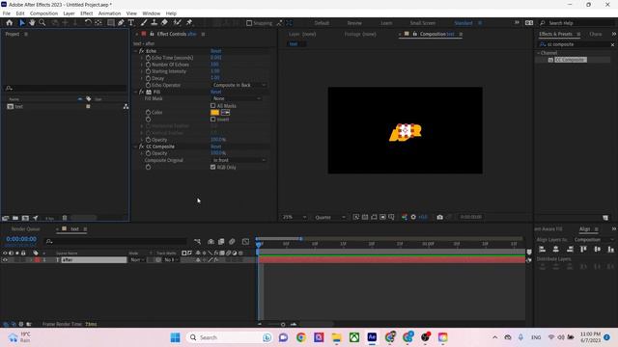
Task: Open the Echo Operator dropdown
Action: (x=239, y=85)
